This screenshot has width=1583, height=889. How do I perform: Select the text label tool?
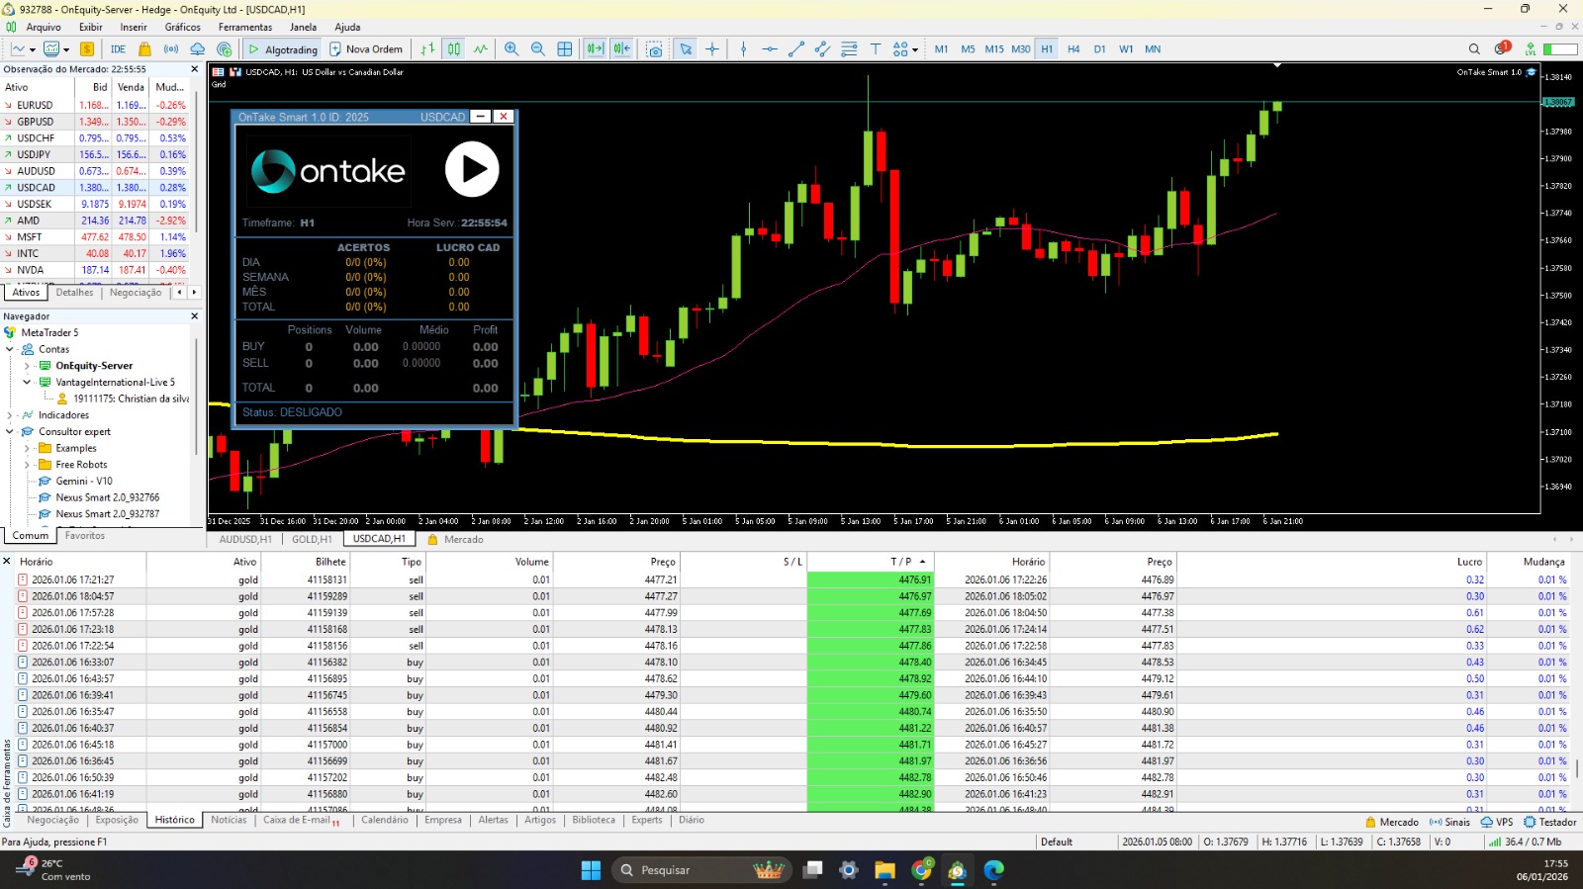coord(876,49)
